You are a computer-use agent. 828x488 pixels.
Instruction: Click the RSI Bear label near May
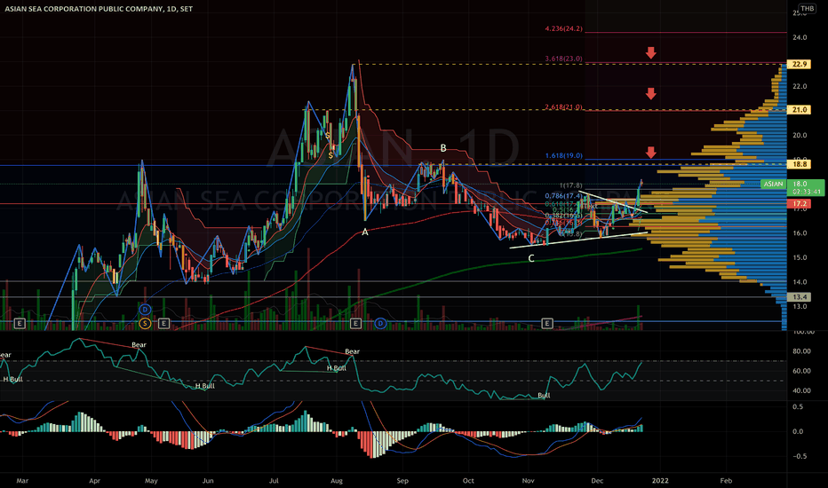coord(139,345)
